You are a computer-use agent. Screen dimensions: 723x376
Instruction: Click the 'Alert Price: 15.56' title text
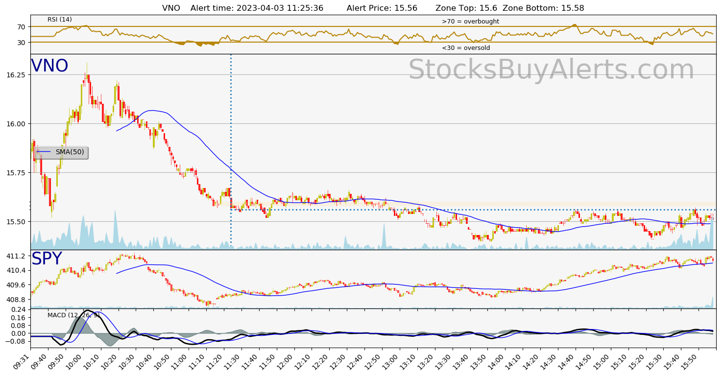[x=382, y=8]
